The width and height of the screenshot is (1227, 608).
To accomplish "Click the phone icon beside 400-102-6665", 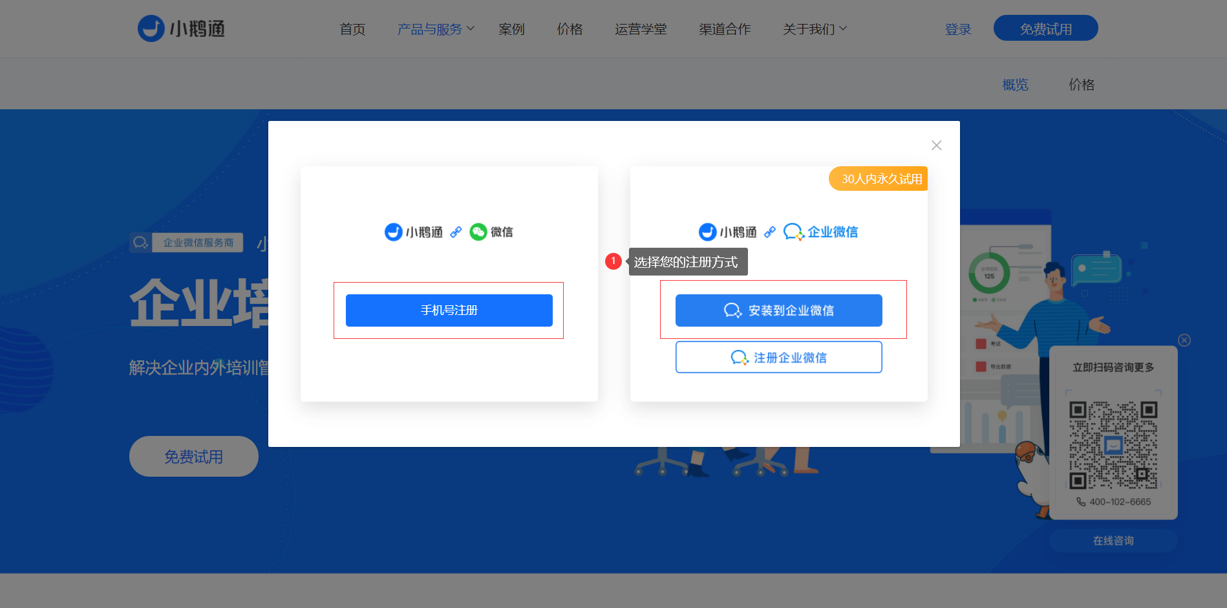I will 1081,502.
